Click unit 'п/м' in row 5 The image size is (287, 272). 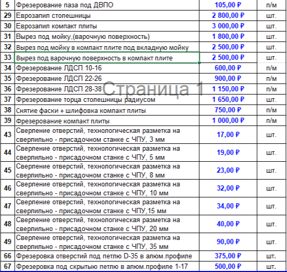point(271,5)
